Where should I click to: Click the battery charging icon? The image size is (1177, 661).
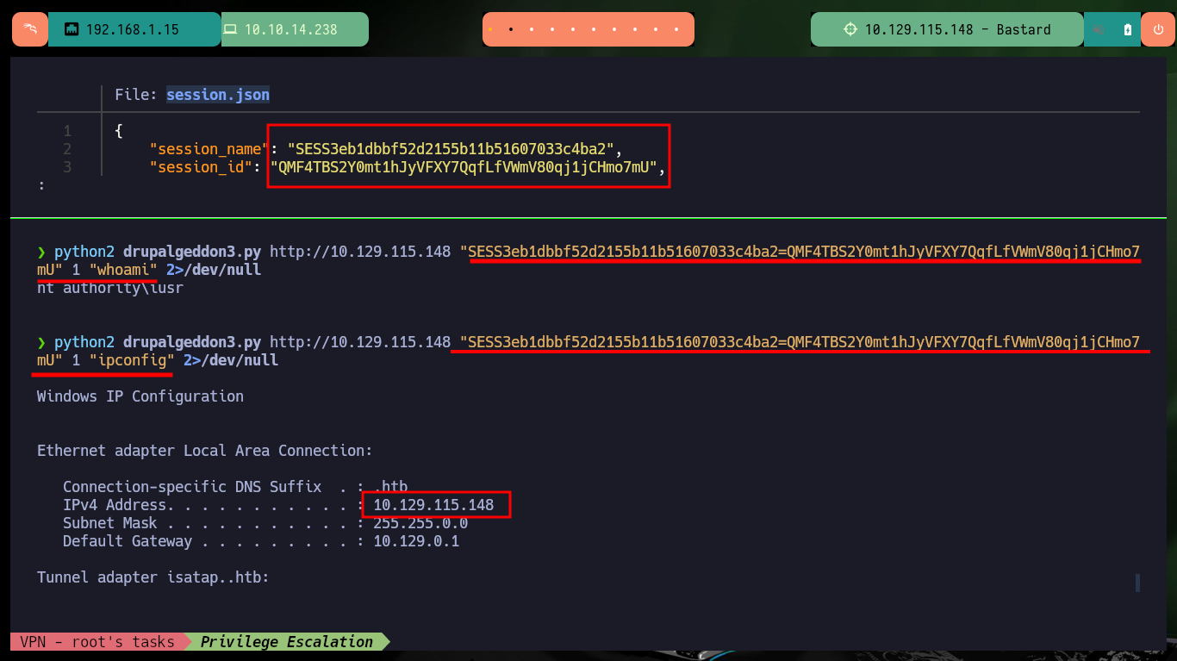pos(1128,29)
